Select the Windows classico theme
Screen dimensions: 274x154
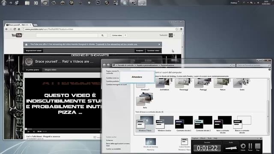point(164,123)
